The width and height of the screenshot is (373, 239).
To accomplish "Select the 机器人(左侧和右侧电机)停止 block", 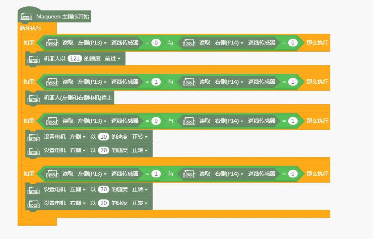I will coord(70,98).
